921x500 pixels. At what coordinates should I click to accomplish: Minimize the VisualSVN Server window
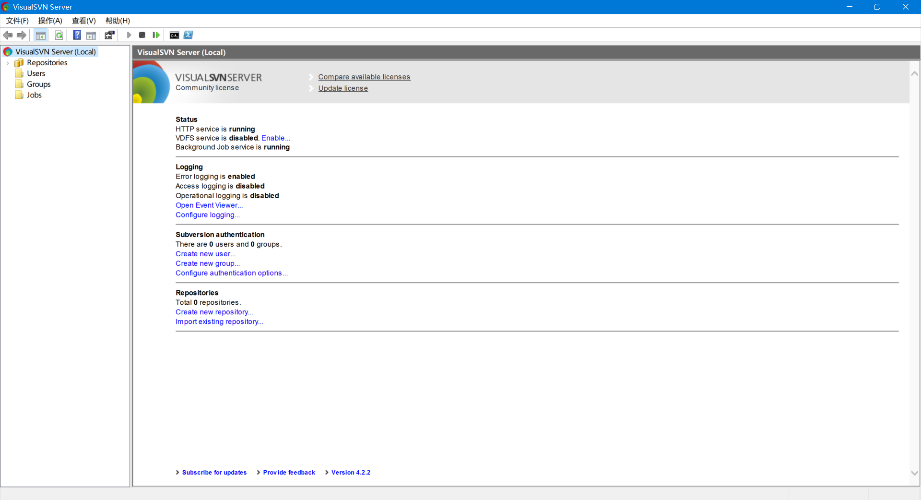point(850,7)
